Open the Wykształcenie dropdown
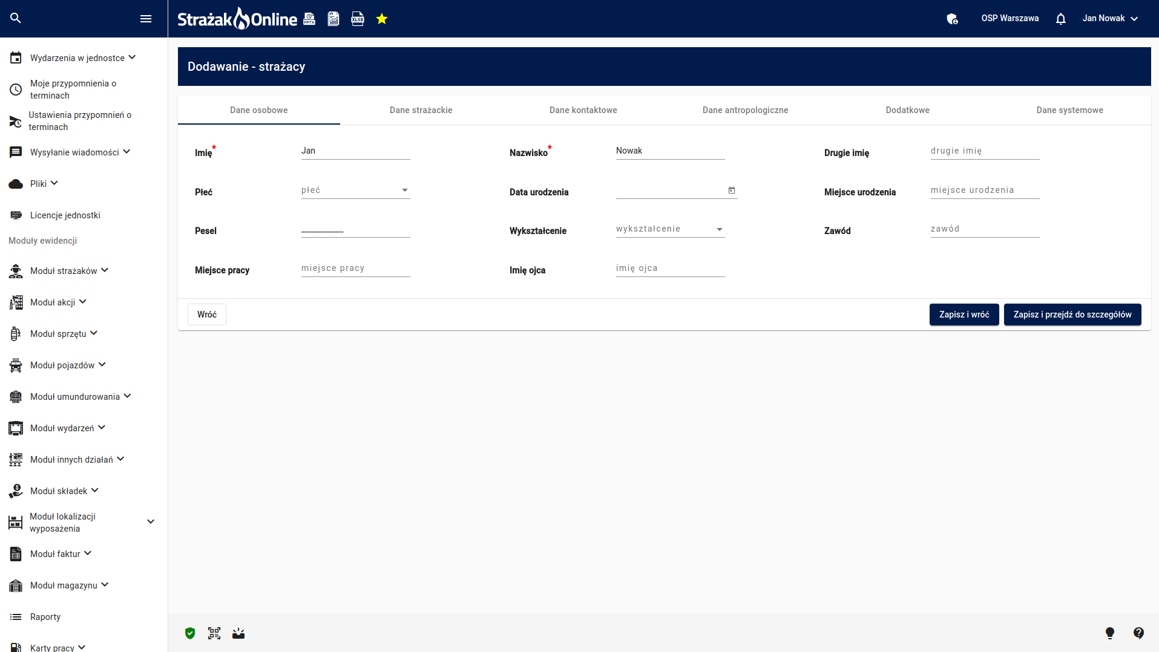This screenshot has height=652, width=1159. click(671, 229)
